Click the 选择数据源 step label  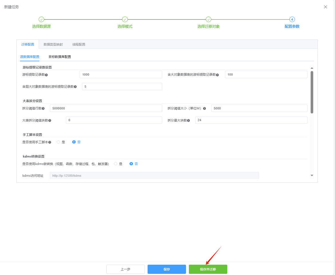pos(42,26)
